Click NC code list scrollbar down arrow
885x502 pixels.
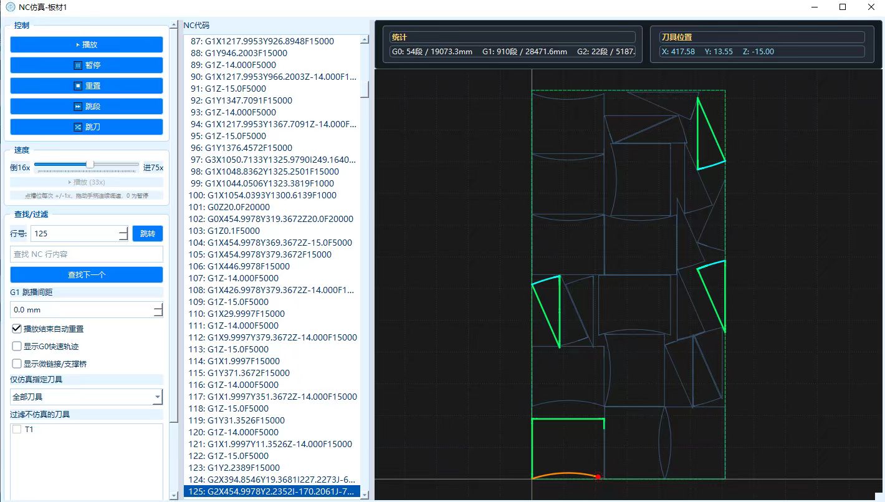[x=365, y=495]
